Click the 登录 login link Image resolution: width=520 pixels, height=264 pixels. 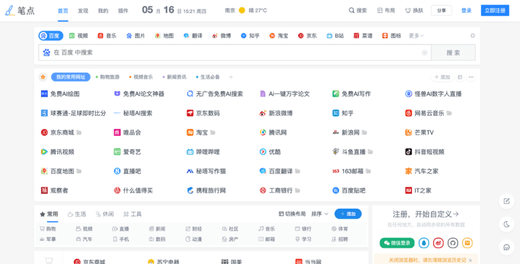click(466, 10)
